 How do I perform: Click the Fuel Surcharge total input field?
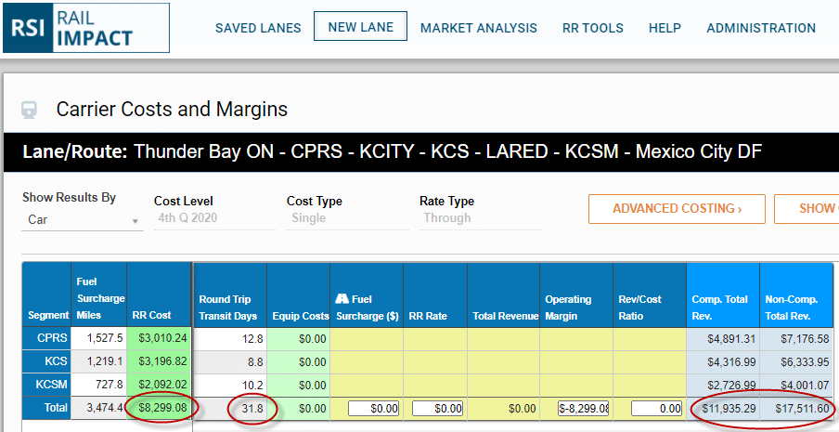(x=373, y=408)
